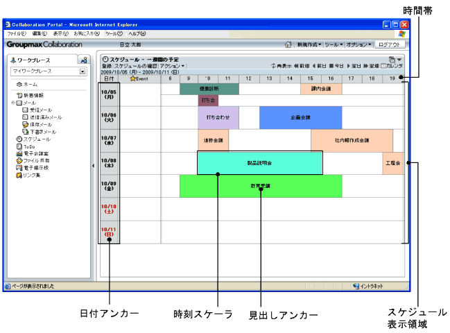The image size is (450, 333).
Task: Open the お気に入り browser menu
Action: 87,33
